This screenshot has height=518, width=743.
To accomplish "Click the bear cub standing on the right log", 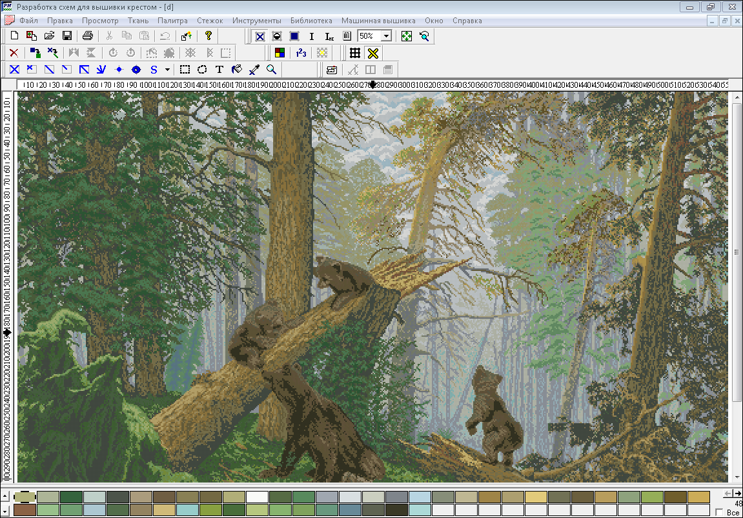I will pos(496,417).
